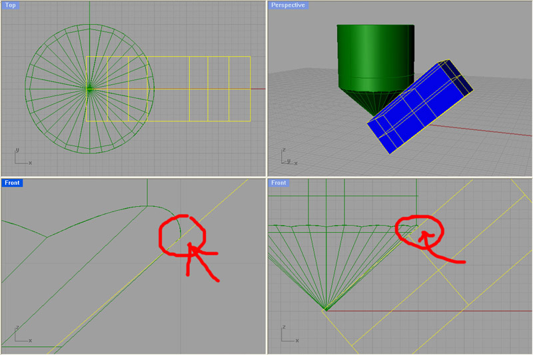Click the Front viewport title, bottom-right
Viewport: 533px width, 355px height.
278,183
